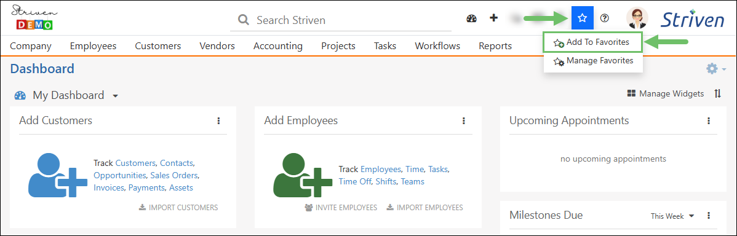This screenshot has height=236, width=737.
Task: Click the Striven brand logo at right
Action: coord(693,19)
